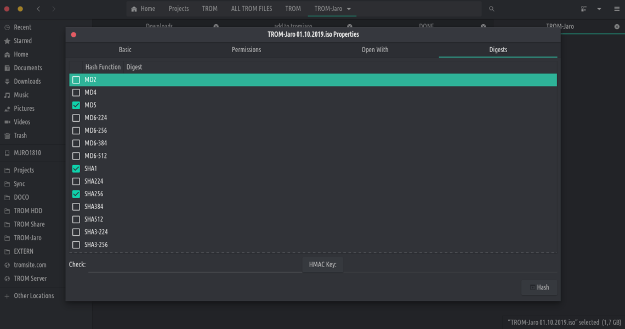Image resolution: width=625 pixels, height=329 pixels.
Task: Click the Starred star icon in sidebar
Action: [x=7, y=41]
